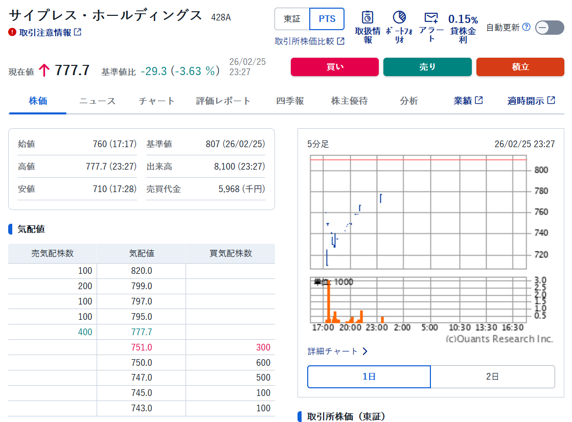Switch quotes to 東証 market
The height and width of the screenshot is (422, 572).
[x=292, y=18]
